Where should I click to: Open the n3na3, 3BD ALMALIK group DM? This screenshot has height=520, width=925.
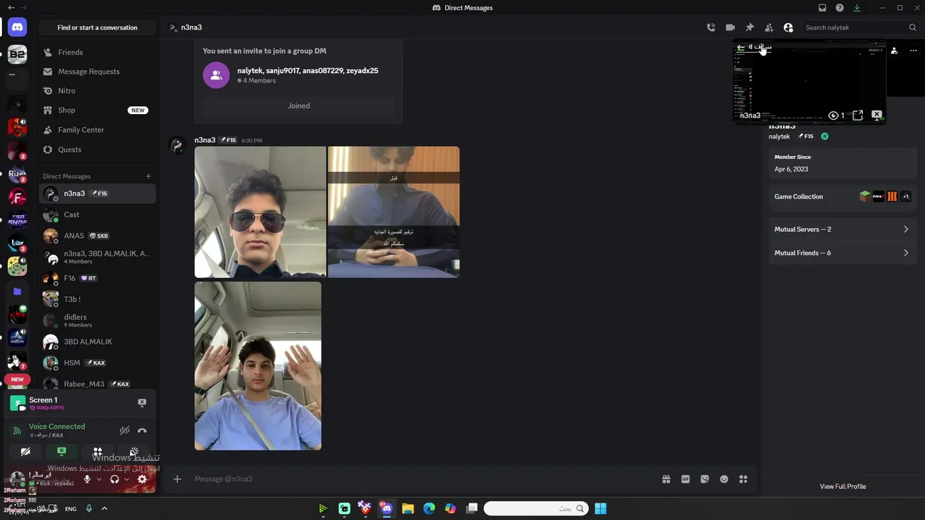coord(98,257)
